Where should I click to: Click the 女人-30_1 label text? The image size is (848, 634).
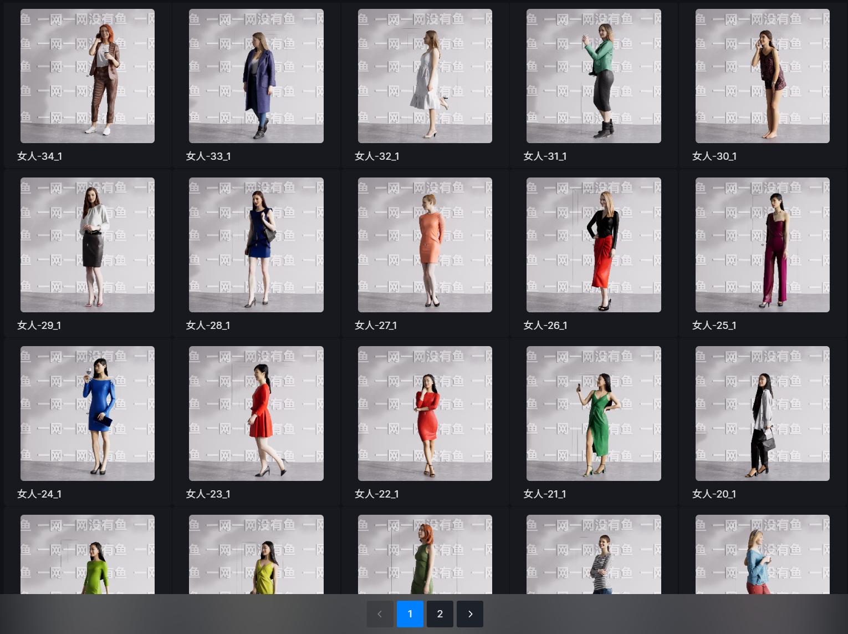[714, 156]
